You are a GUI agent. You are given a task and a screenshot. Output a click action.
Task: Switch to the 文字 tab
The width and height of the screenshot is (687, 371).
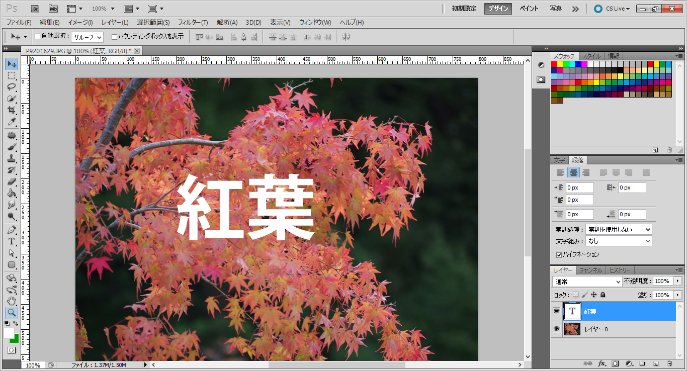pos(559,160)
